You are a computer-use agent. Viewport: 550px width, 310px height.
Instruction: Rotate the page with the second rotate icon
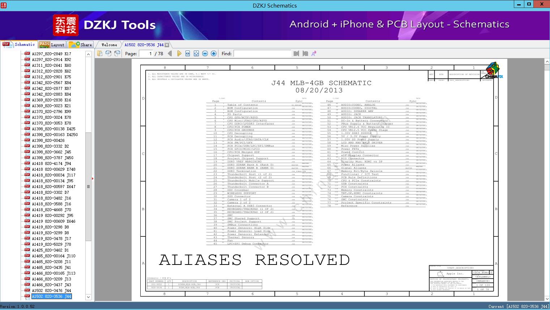tap(117, 53)
